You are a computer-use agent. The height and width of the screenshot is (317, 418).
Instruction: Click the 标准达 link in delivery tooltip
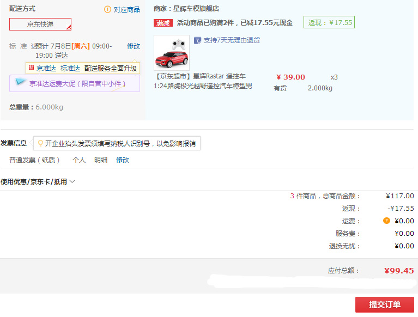70,68
